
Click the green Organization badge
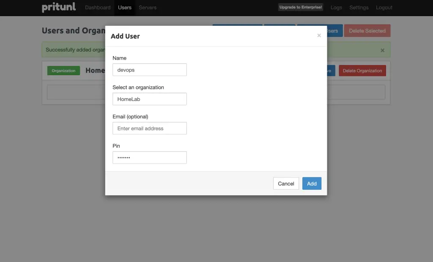tap(63, 71)
